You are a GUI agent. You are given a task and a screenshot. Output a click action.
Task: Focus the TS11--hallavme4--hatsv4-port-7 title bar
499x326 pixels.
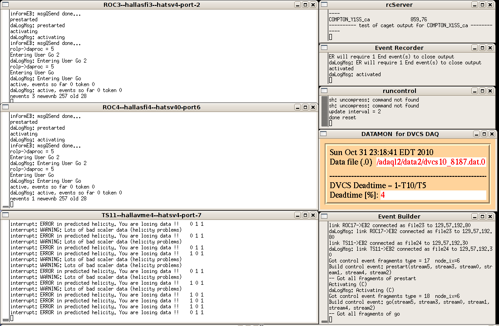(x=152, y=215)
